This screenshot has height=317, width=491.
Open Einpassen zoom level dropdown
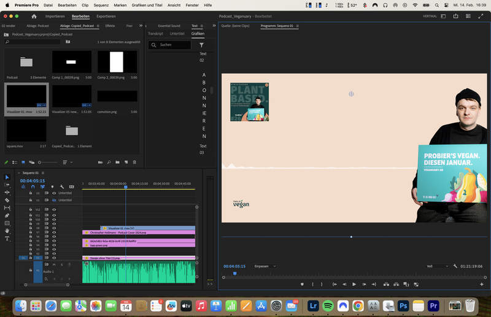265,266
